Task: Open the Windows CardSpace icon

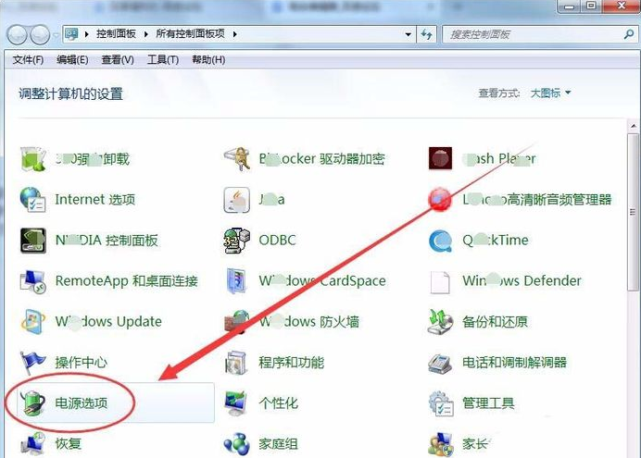Action: pos(237,281)
